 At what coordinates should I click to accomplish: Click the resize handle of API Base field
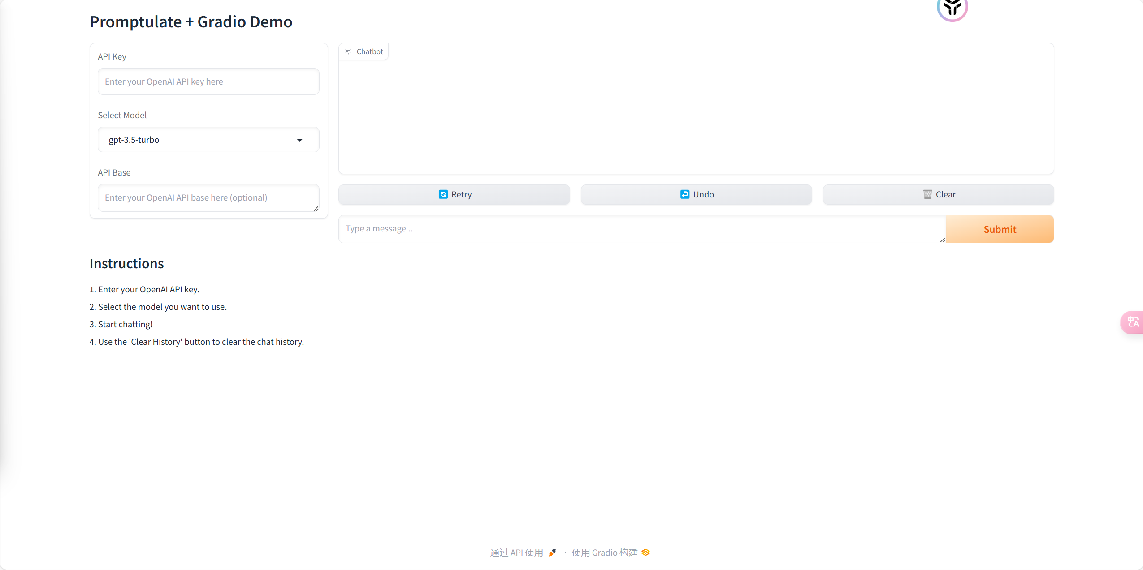(316, 208)
